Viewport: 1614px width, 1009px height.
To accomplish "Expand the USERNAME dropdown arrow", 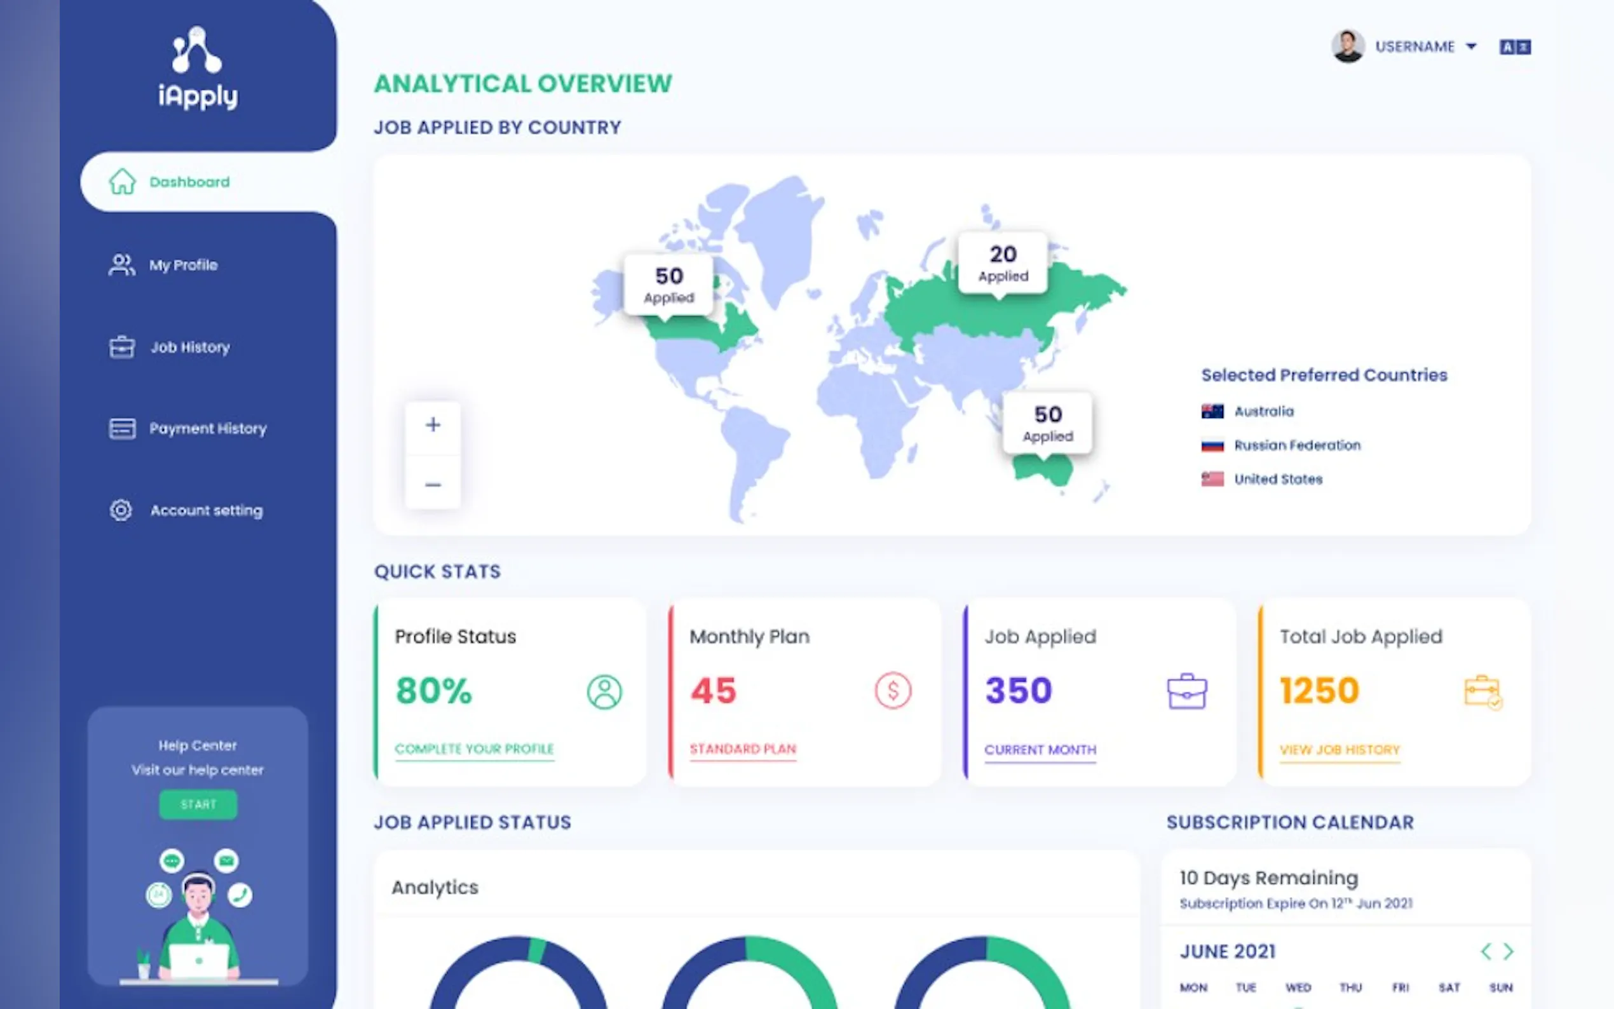I will [1471, 47].
